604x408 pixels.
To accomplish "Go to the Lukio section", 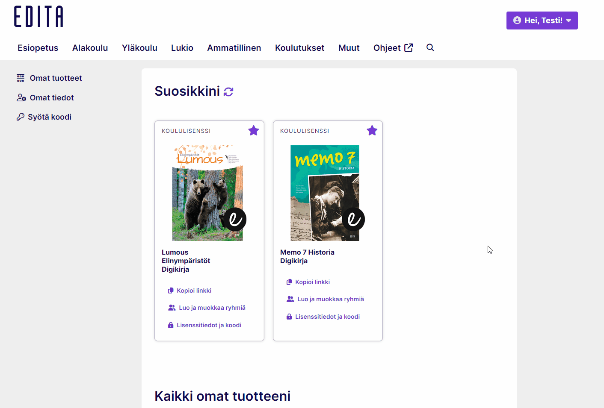I will (182, 48).
